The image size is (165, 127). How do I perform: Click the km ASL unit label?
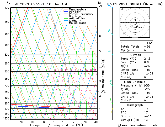click(101, 4)
